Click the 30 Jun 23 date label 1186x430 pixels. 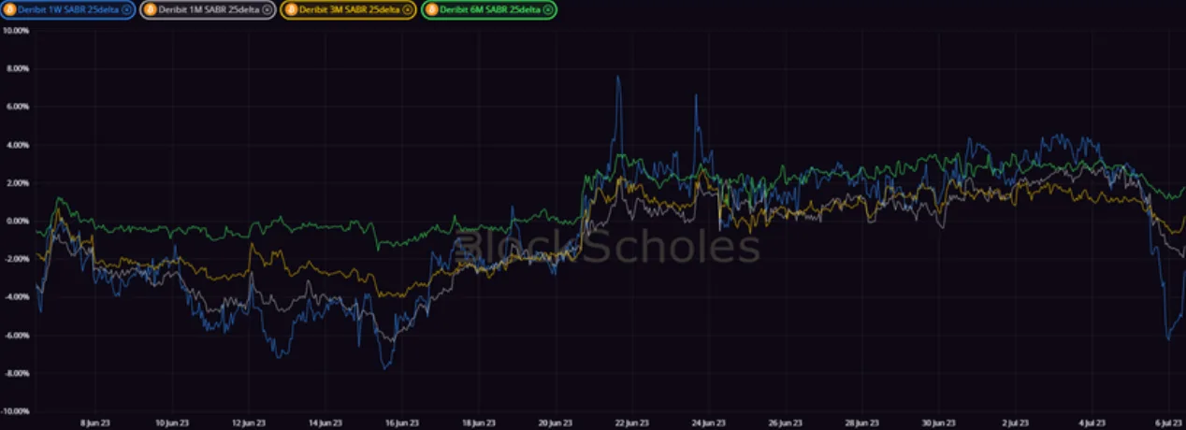[x=941, y=422]
